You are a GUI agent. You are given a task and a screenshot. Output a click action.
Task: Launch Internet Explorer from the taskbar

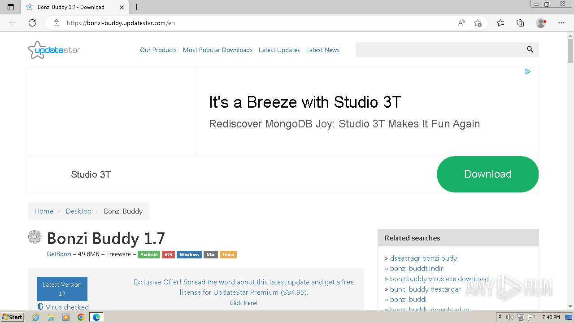(x=36, y=317)
